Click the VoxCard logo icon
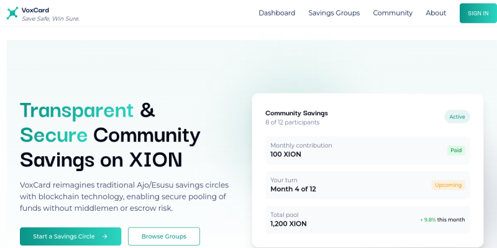497x248 pixels. coord(12,14)
